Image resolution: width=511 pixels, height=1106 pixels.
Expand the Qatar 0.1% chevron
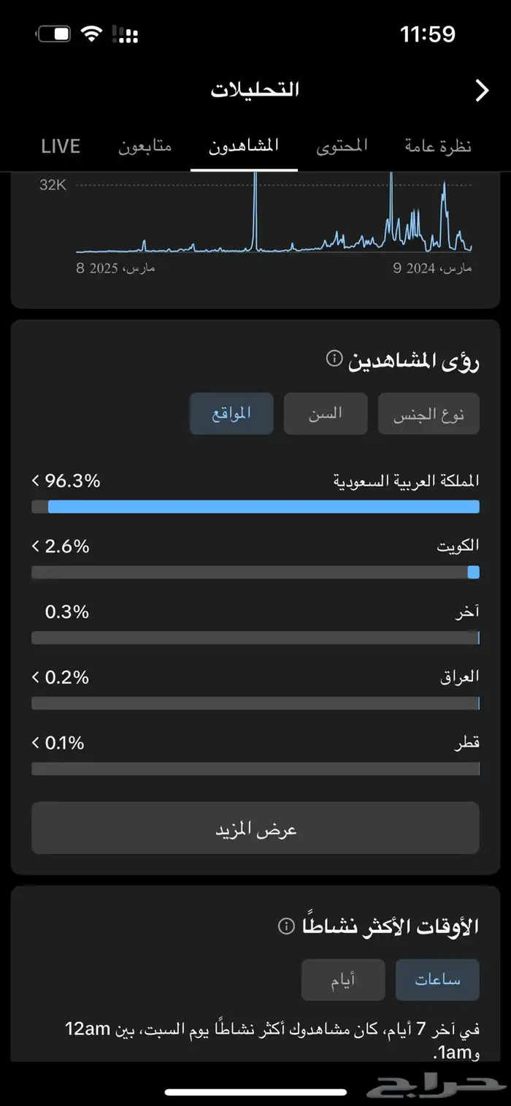(x=36, y=743)
